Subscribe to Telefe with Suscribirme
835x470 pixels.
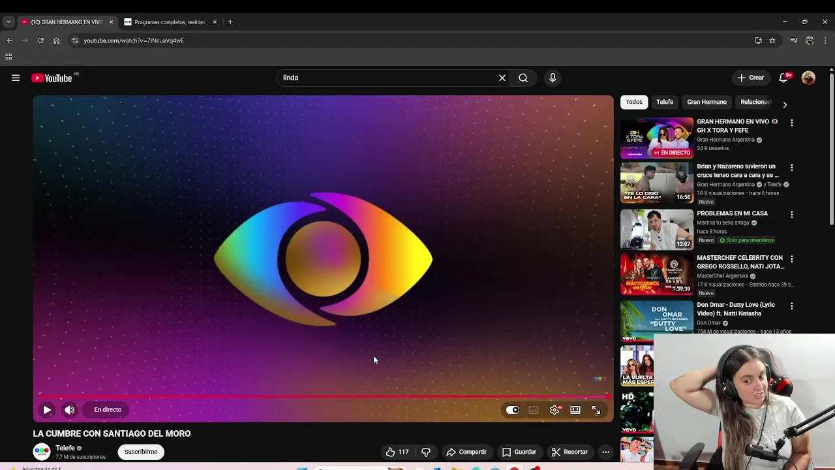point(141,452)
